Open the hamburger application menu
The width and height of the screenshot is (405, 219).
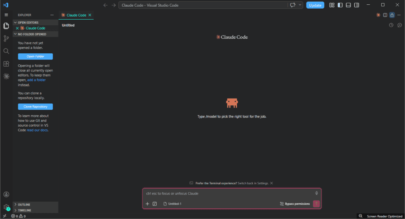(6, 15)
